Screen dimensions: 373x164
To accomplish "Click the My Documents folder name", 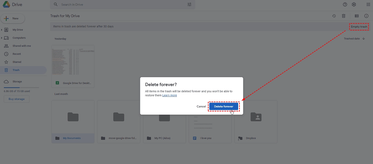I will point(72,138).
